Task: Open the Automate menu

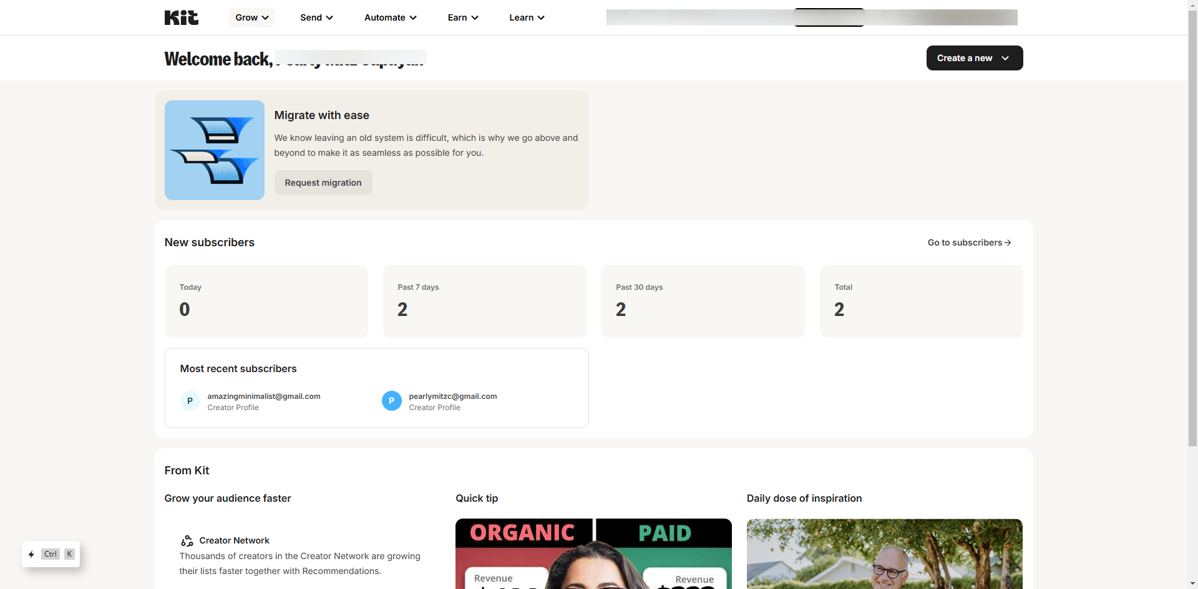Action: point(391,17)
